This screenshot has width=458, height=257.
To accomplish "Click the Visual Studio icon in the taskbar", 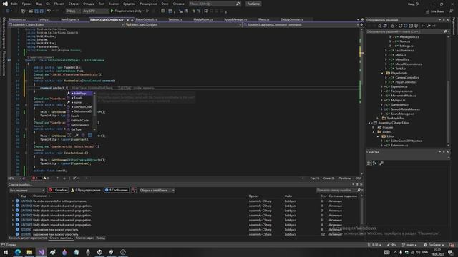I will tap(42, 252).
